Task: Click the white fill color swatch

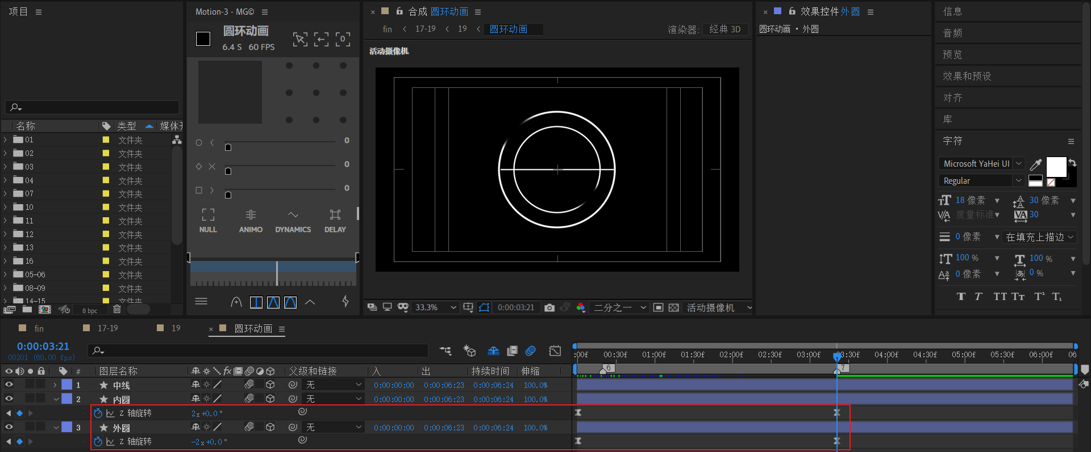Action: [x=1056, y=167]
